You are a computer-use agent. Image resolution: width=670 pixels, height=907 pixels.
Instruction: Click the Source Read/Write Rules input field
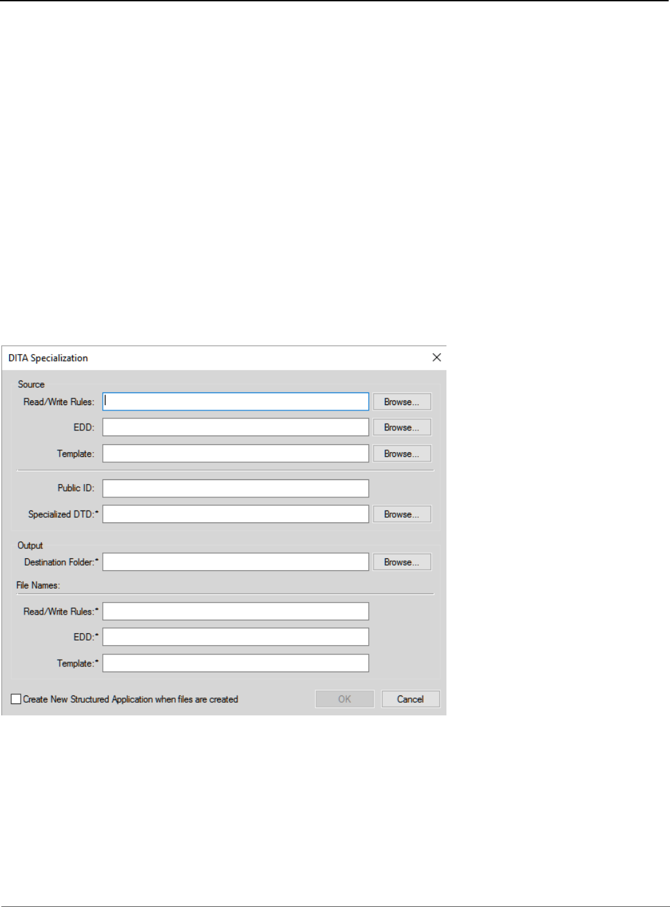235,402
